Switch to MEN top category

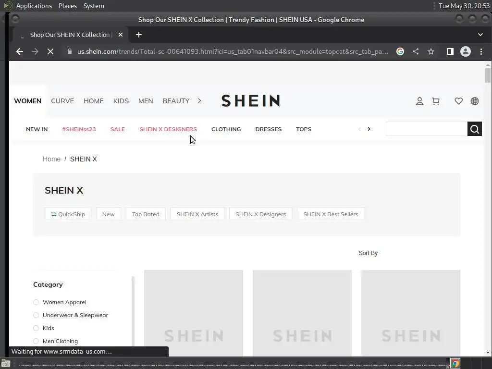click(146, 101)
